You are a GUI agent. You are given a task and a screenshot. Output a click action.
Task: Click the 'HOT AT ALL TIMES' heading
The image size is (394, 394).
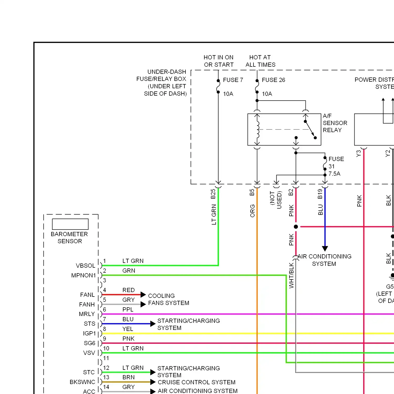click(260, 61)
